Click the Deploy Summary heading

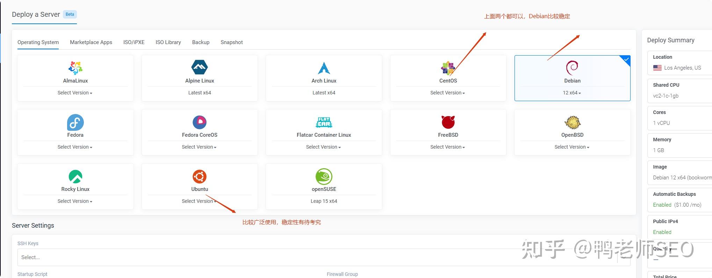coord(670,40)
